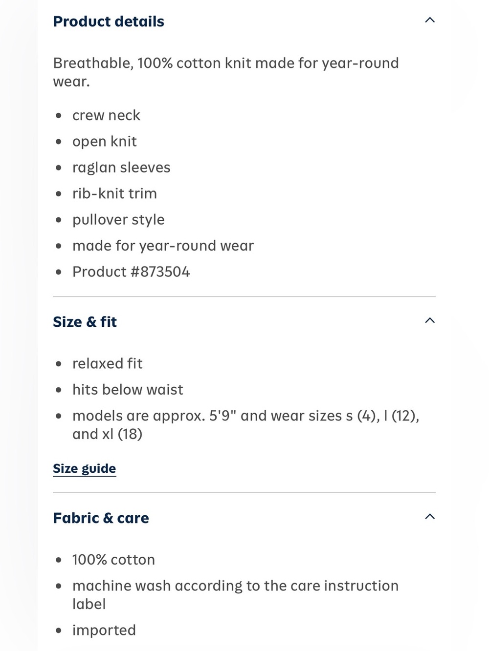
Task: Open the Size guide link
Action: pos(85,468)
